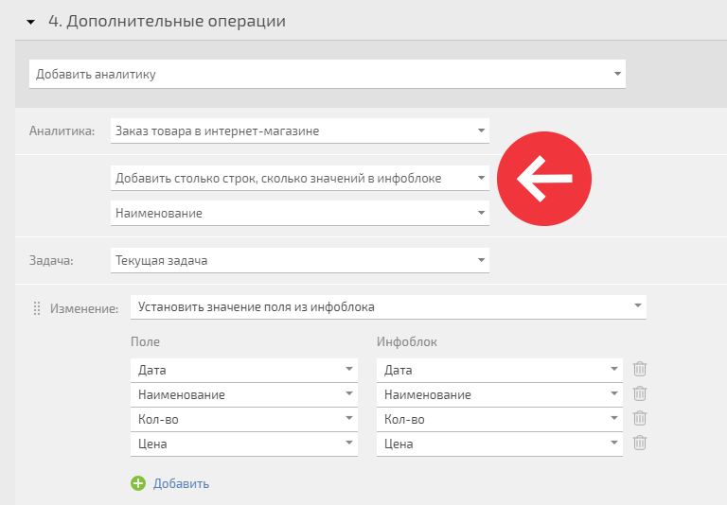Open the Поле column Наименование dropdown
727x505 pixels.
(244, 394)
